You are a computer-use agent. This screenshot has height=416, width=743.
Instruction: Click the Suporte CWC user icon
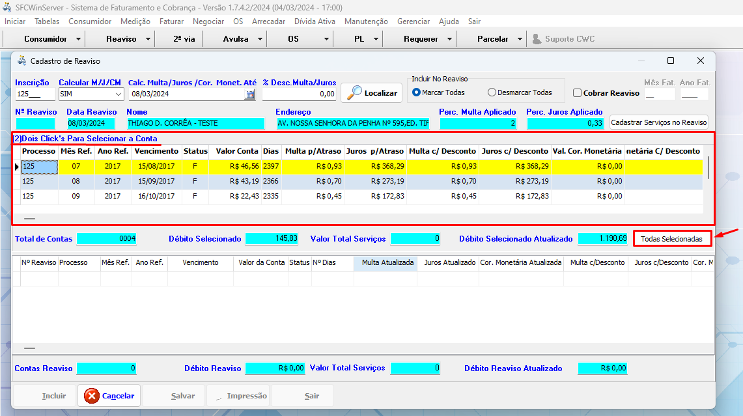point(537,39)
